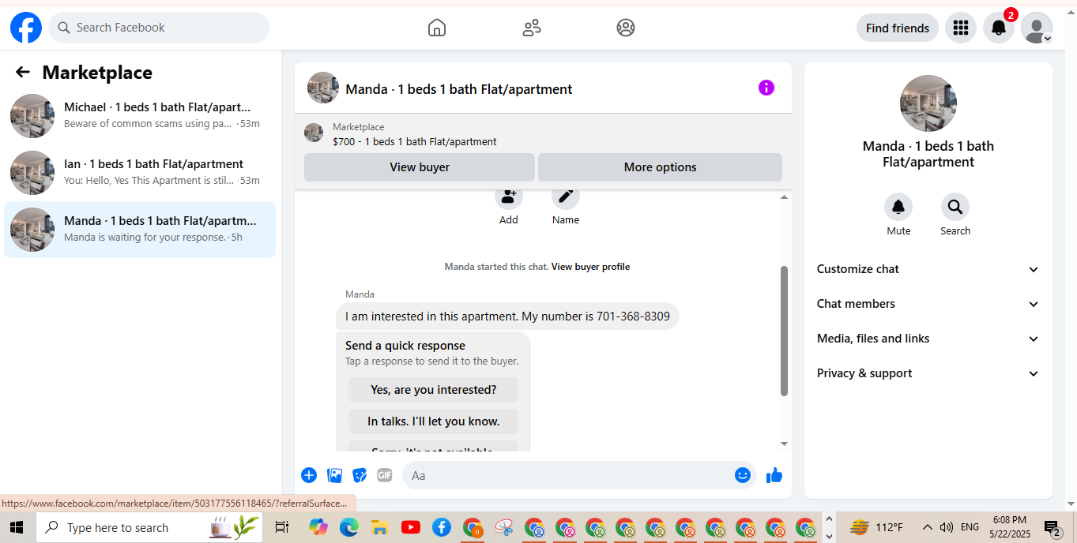Click the Facebook logo icon
Screen dimensions: 1077x543
point(26,28)
